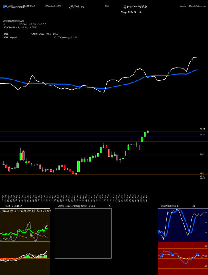Click the '51.12' price level label
The width and height of the screenshot is (208, 275).
coord(202,135)
